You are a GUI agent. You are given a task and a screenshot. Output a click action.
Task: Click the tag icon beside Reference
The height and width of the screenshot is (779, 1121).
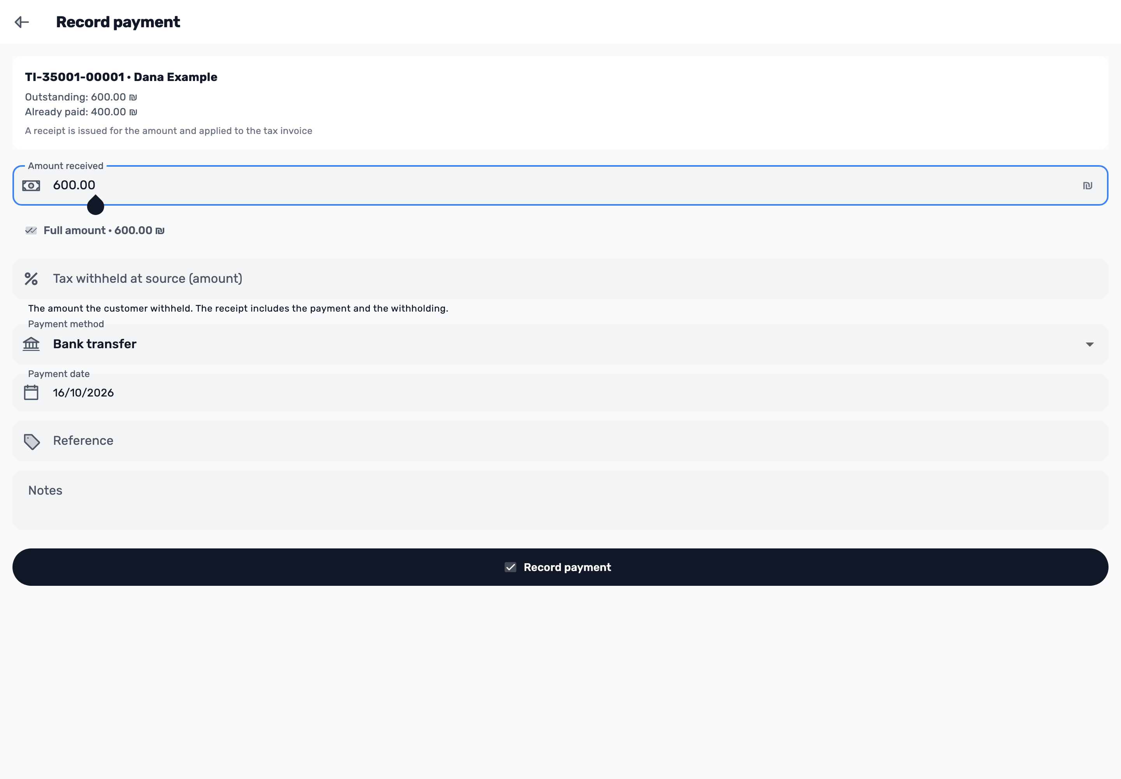point(32,442)
